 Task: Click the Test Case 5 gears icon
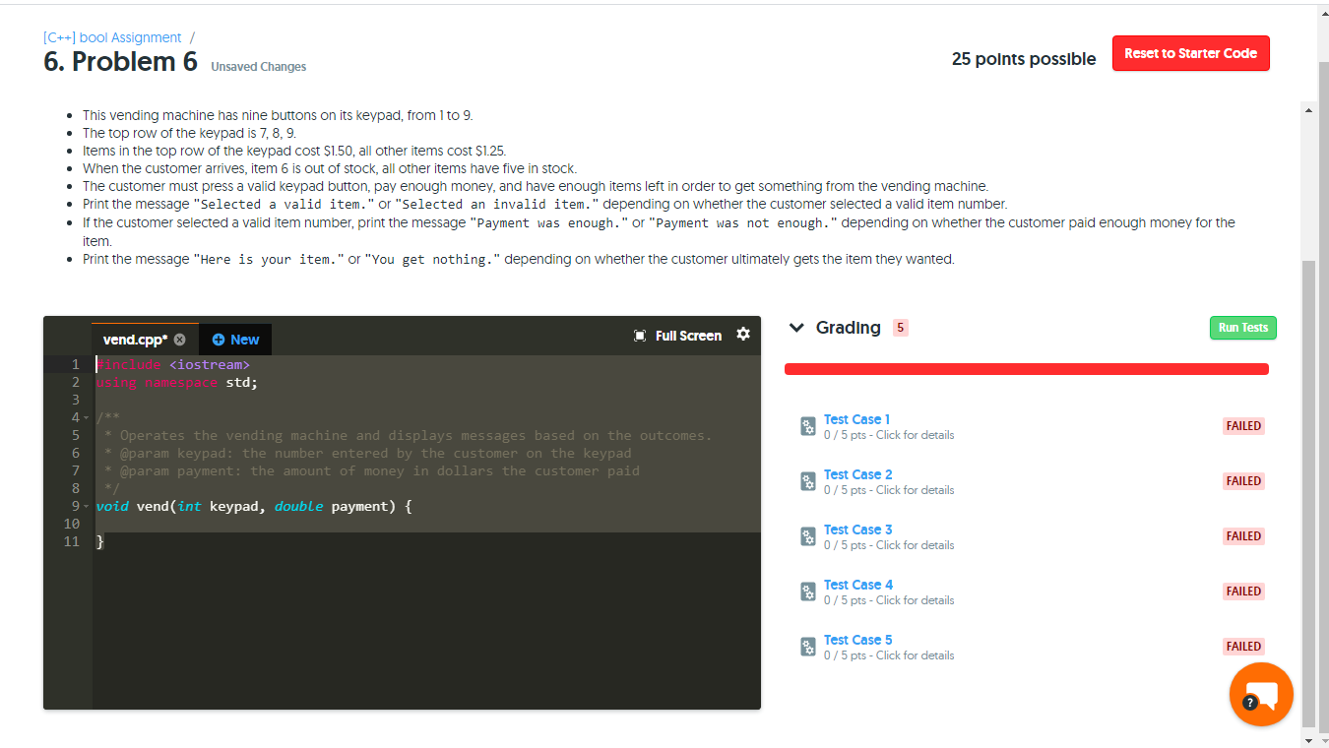tap(807, 647)
